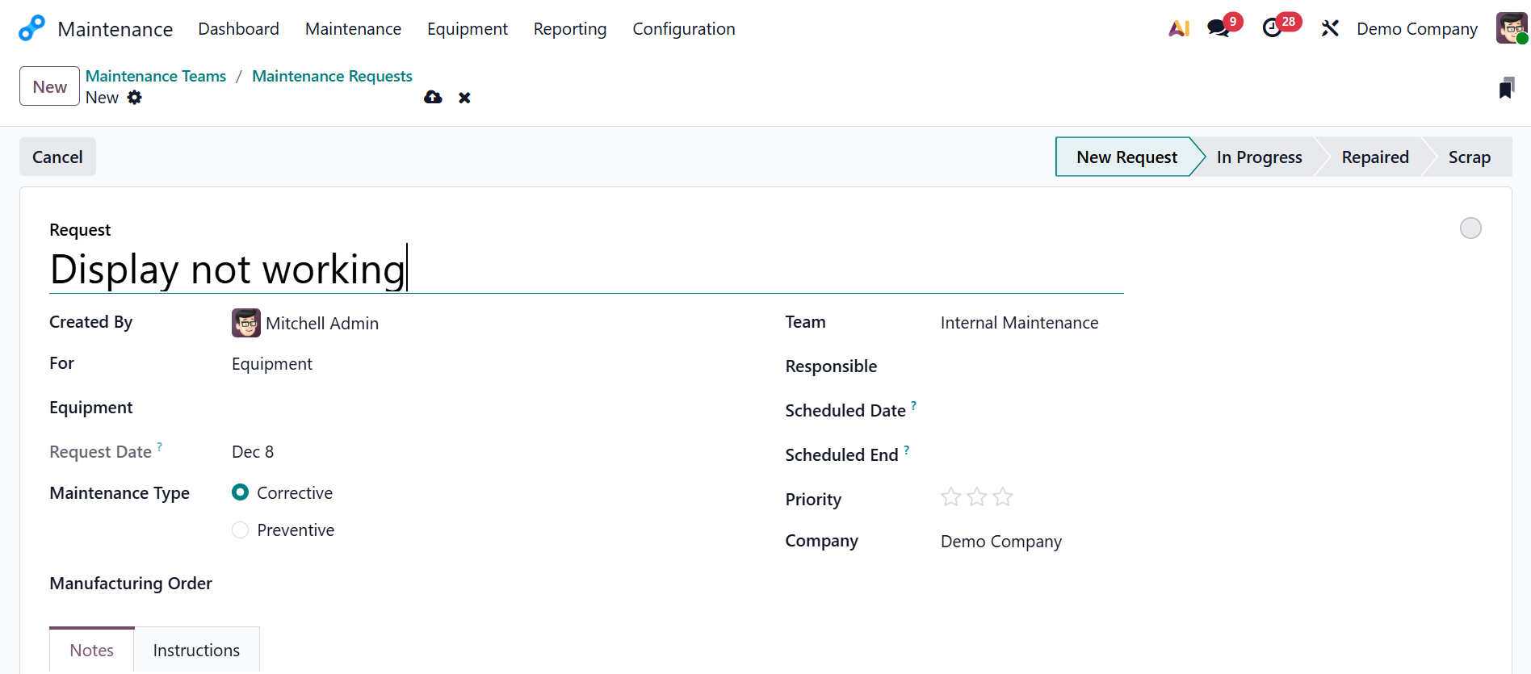The image size is (1531, 674).
Task: Set priority to the third star
Action: (x=1003, y=497)
